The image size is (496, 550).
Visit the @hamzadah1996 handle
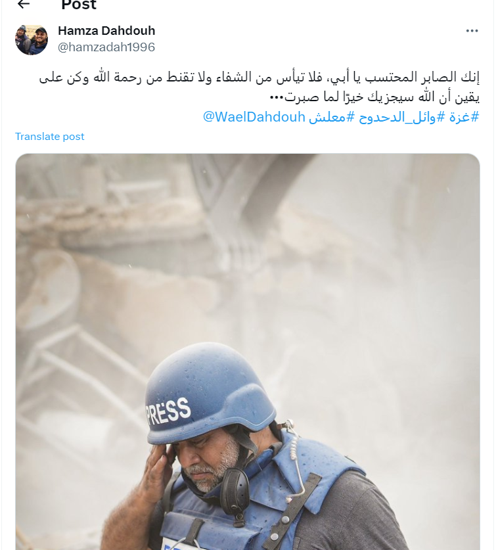pos(106,47)
